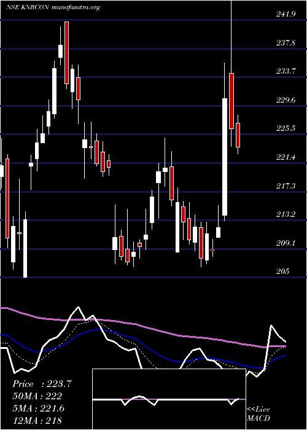Image resolution: width=307 pixels, height=430 pixels.
Task: Click inside the MACD inset chart box
Action: pyautogui.click(x=169, y=399)
